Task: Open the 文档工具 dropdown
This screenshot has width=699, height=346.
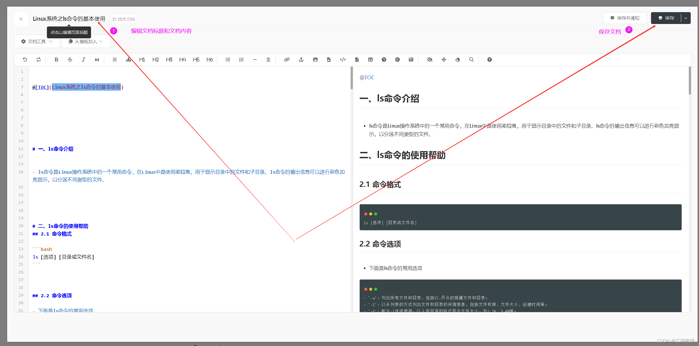Action: tap(37, 41)
